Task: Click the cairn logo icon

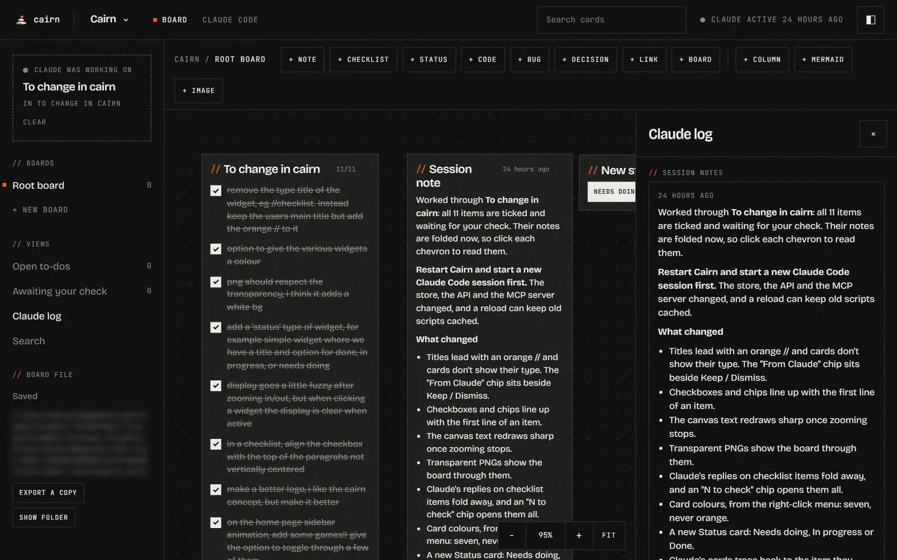Action: 21,20
